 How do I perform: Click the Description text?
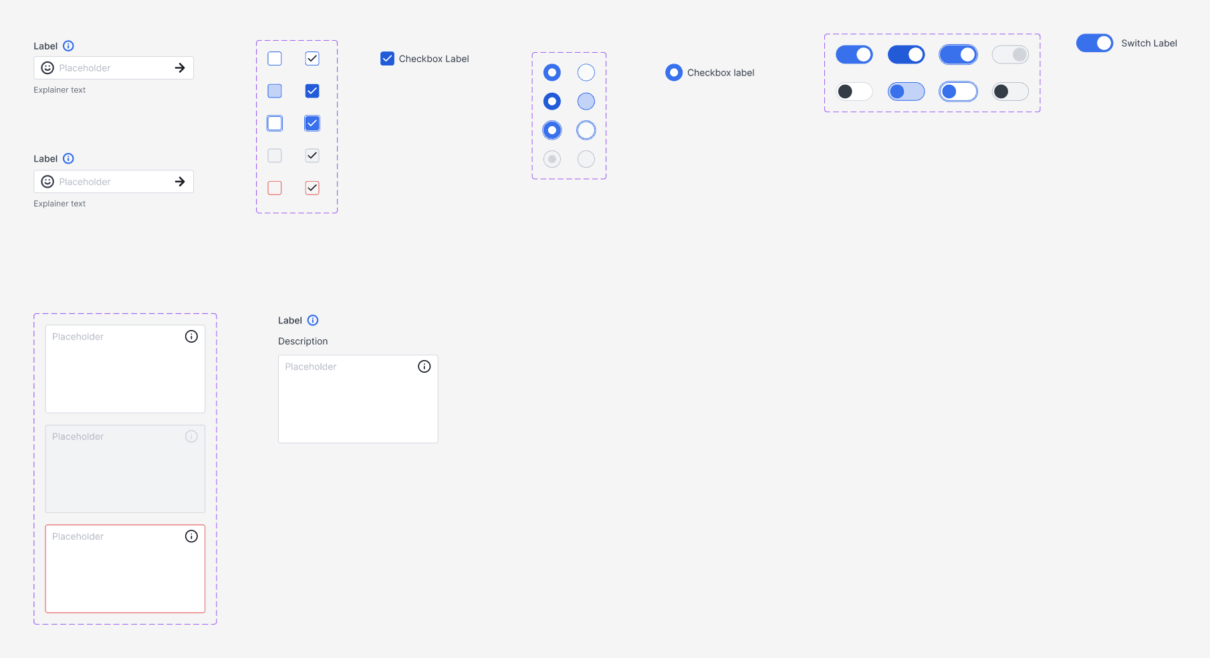pos(303,341)
